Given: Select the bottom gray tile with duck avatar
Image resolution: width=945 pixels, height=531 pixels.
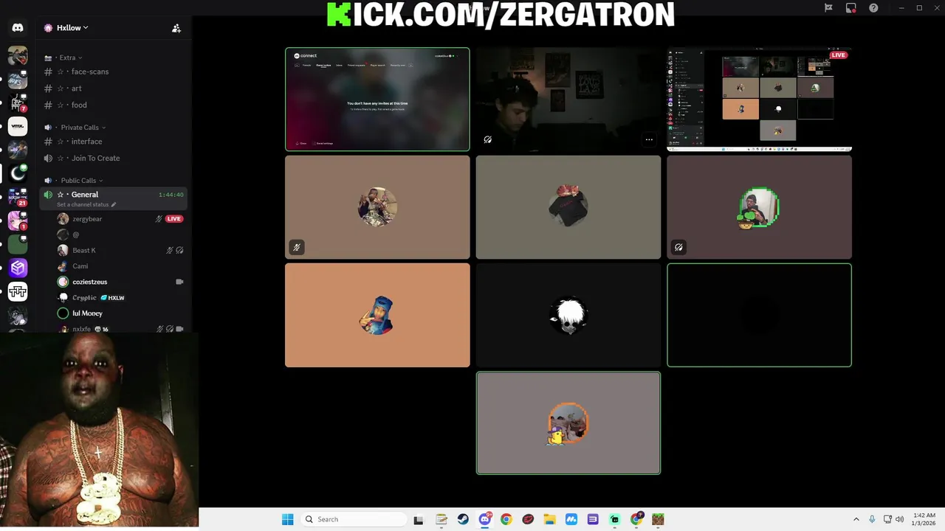Looking at the screenshot, I should (568, 423).
